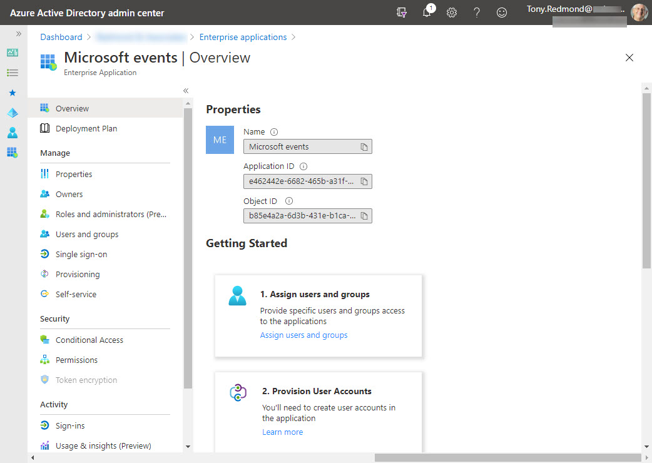This screenshot has height=463, width=652.
Task: Click the Application ID text field
Action: [308, 181]
